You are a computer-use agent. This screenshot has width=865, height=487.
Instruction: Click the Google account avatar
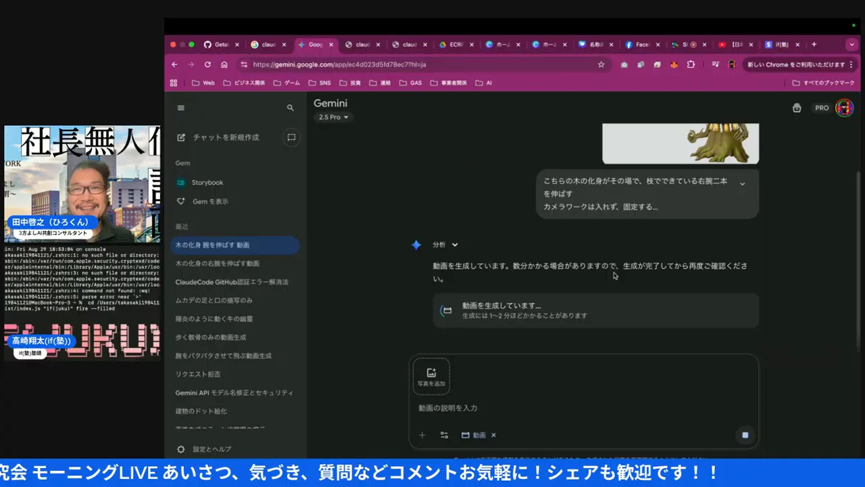(x=844, y=108)
